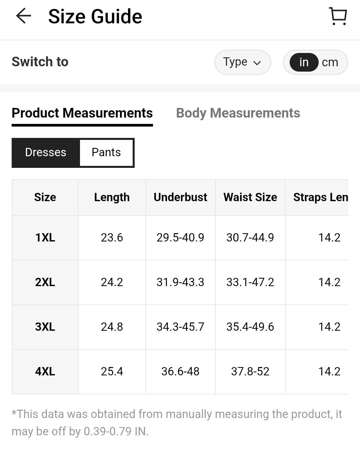This screenshot has height=449, width=360.
Task: Click the 4XL size label
Action: [x=45, y=372]
